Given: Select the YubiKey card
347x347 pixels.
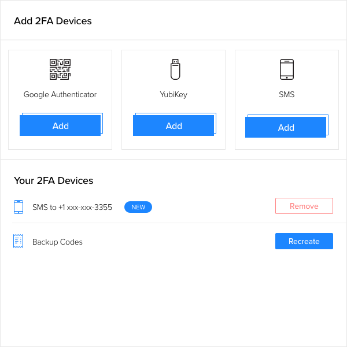Looking at the screenshot, I should coord(173,99).
